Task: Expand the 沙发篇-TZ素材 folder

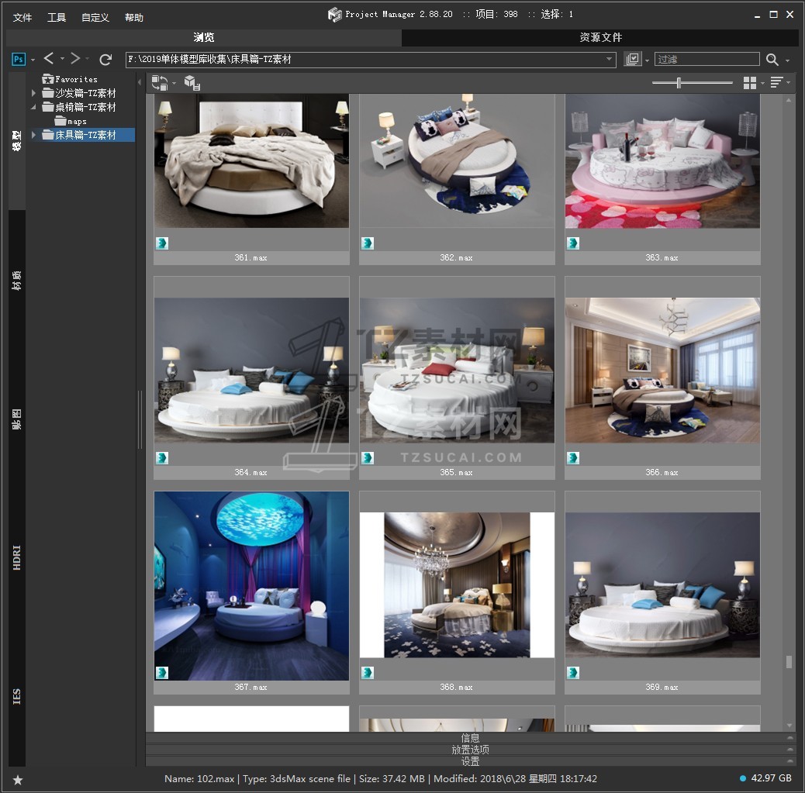Action: point(33,93)
